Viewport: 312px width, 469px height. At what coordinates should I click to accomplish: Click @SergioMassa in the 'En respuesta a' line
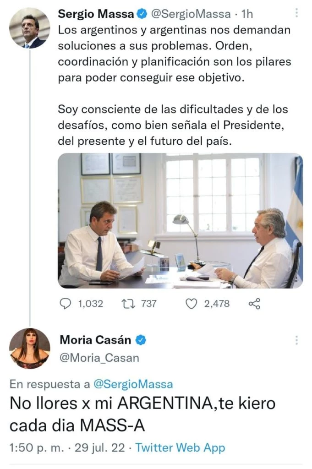pyautogui.click(x=133, y=384)
